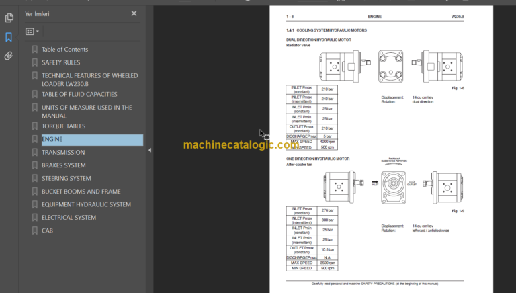Open the BRAKES SYSTEM bookmark
Screen dimensions: 516x293
[64, 165]
